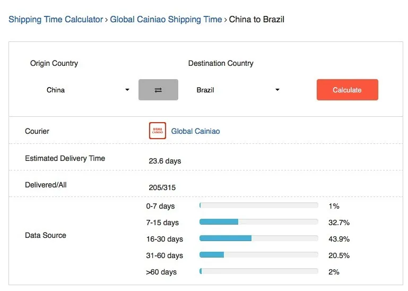Click the 16-30 days progress bar

(x=258, y=238)
